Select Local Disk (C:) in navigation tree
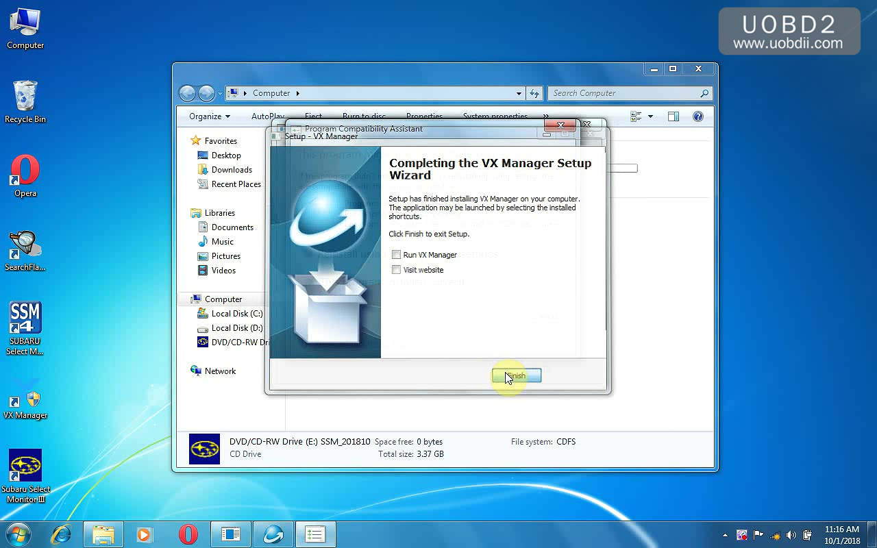The image size is (877, 548). click(236, 314)
